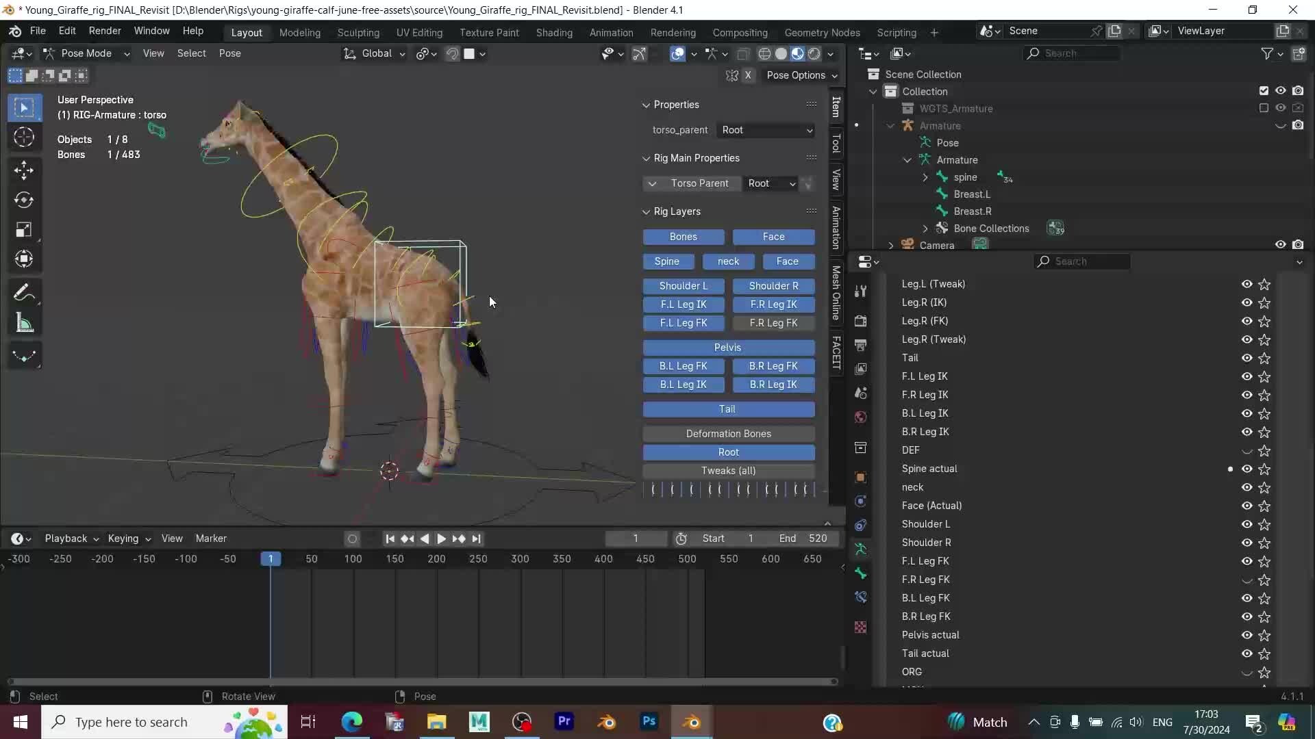
Task: Open the Bone Properties tab (green bone)
Action: (860, 573)
